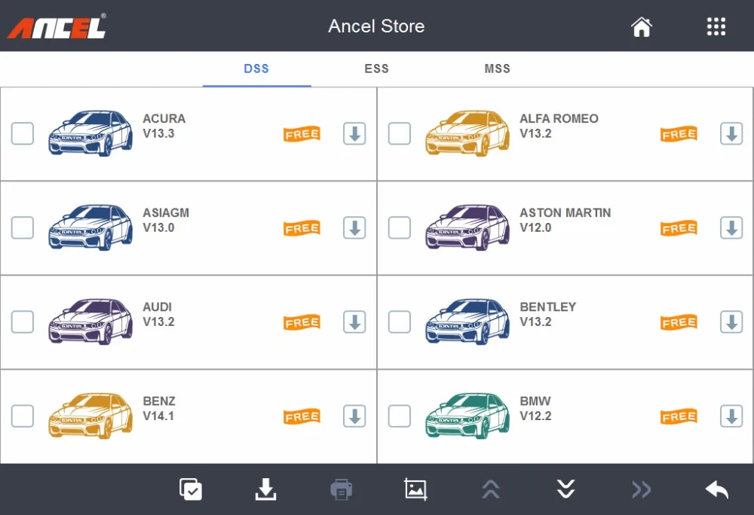Click the select-all icon in bottom bar

tap(191, 489)
